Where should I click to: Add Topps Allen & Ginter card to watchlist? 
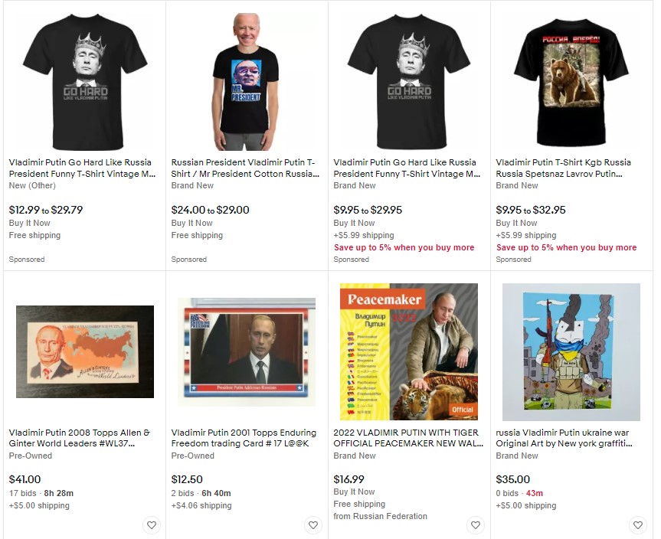coord(152,525)
